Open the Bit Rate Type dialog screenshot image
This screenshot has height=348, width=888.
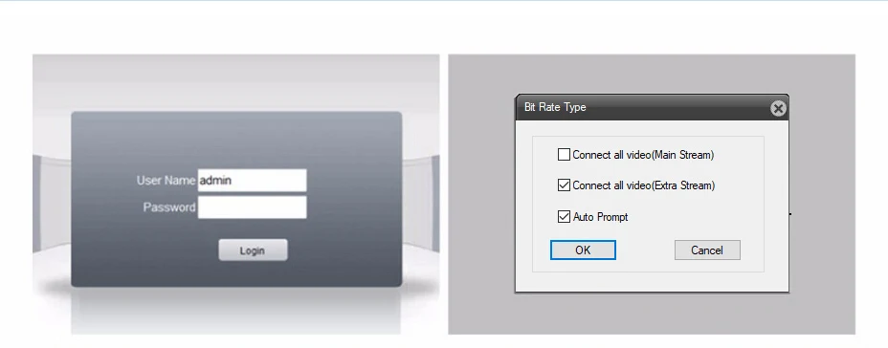click(652, 194)
